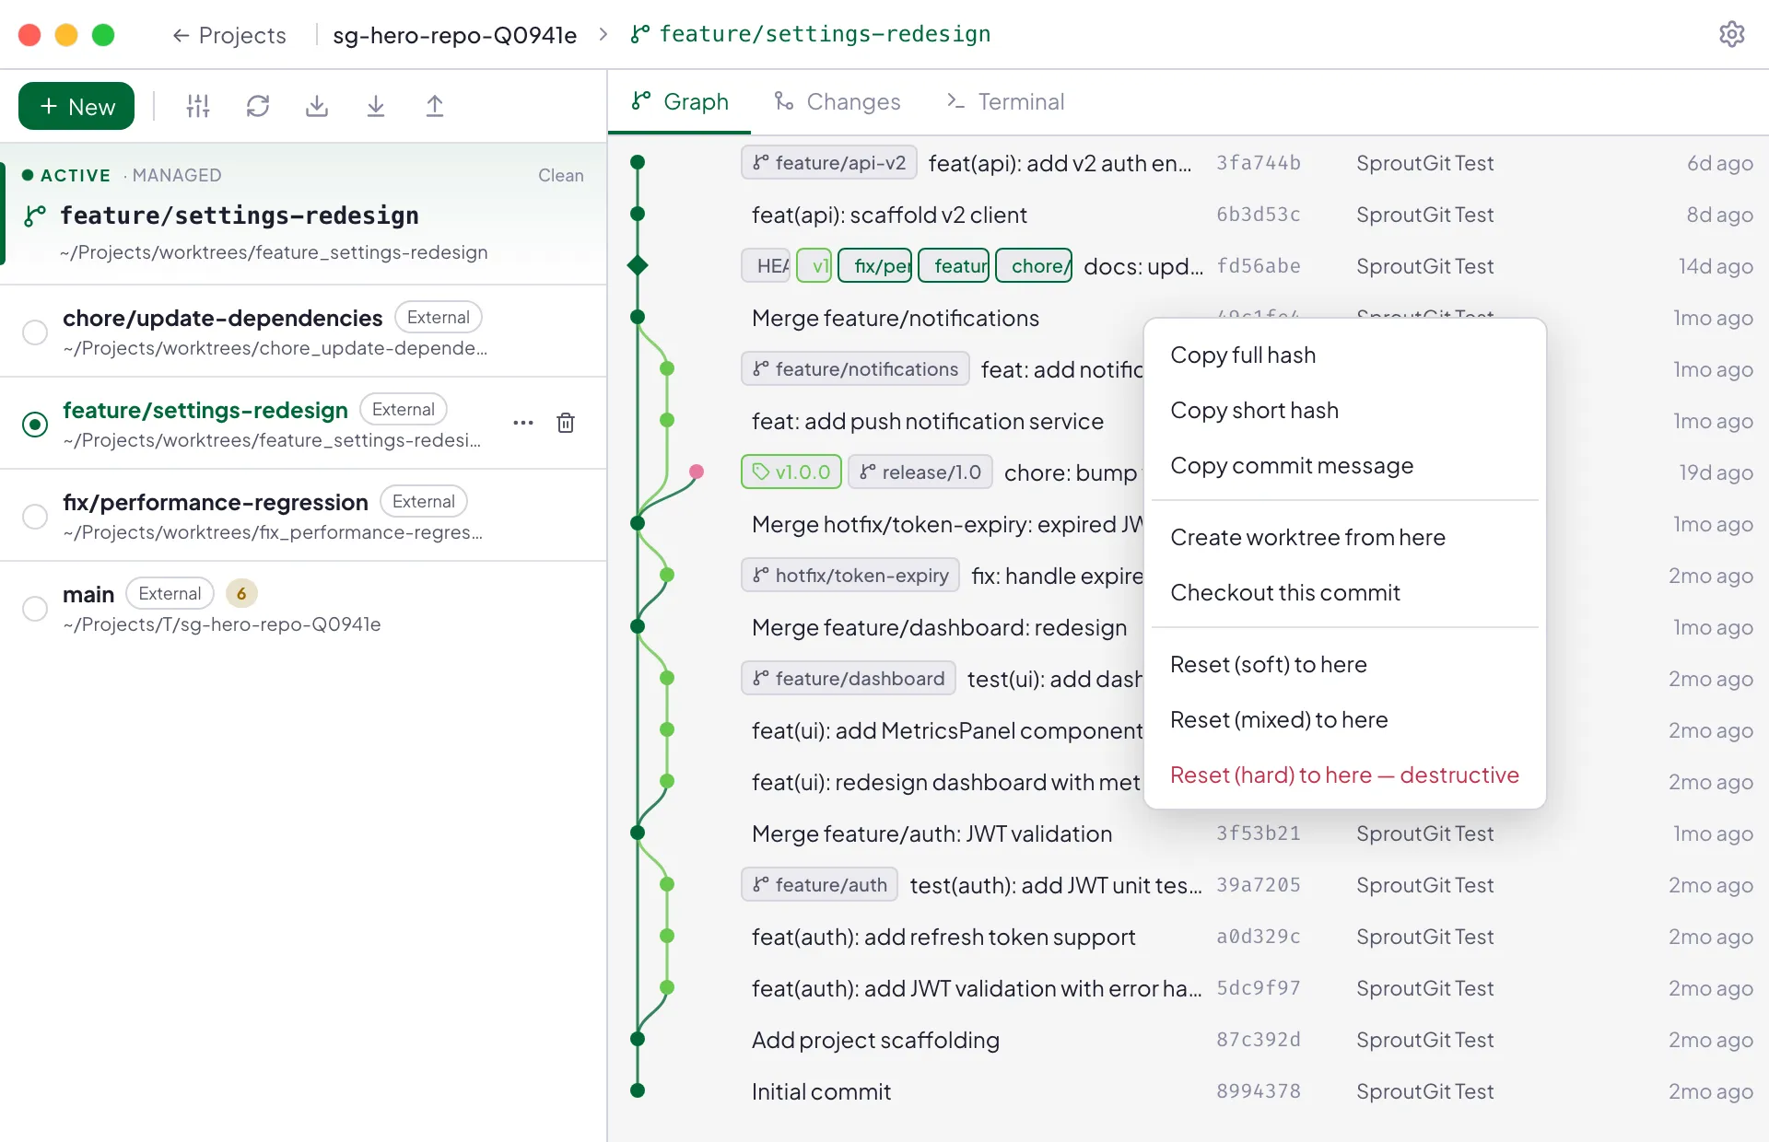The height and width of the screenshot is (1142, 1769).
Task: Delete feature/settings-redesign worktree via trash icon
Action: click(566, 423)
